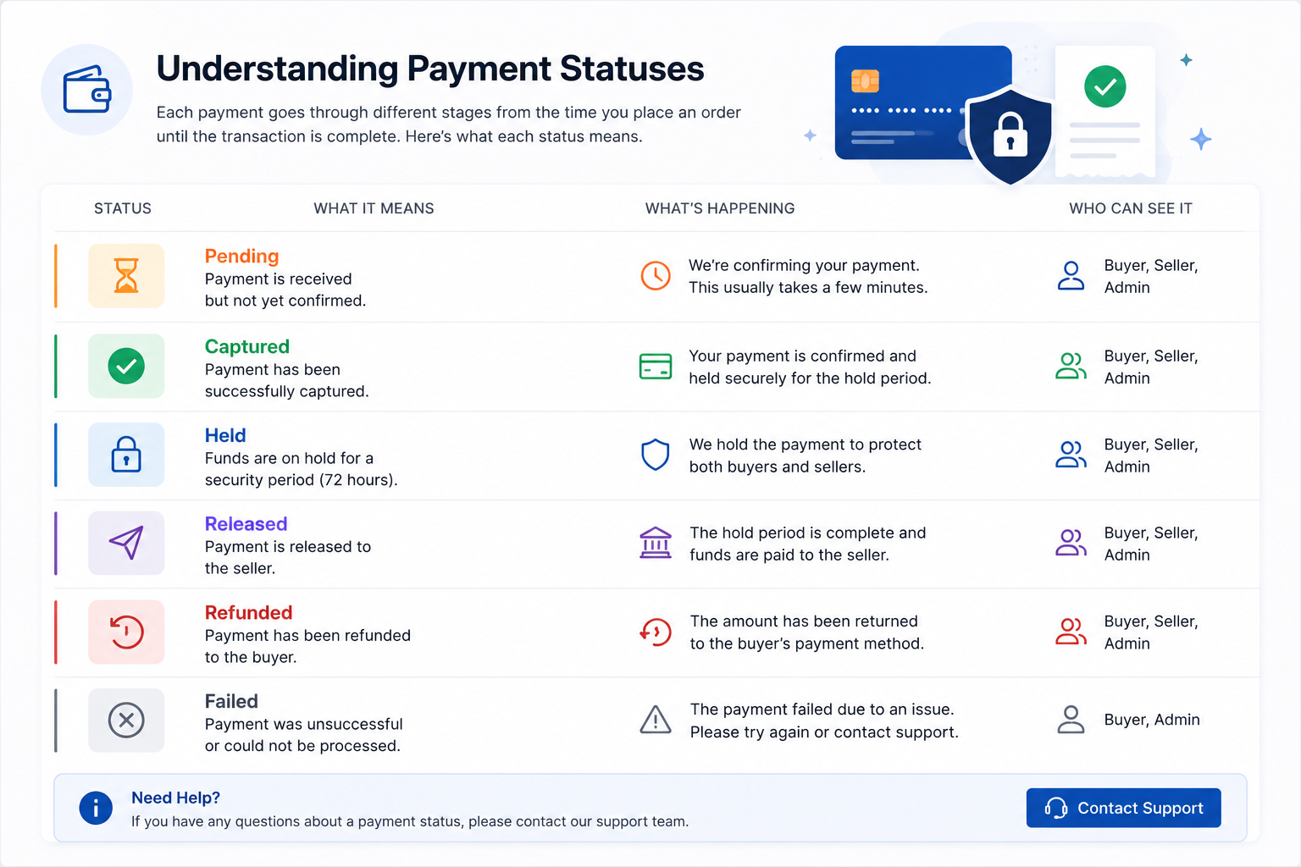Select the Failed X circle icon
Viewport: 1301px width, 867px height.
126,721
